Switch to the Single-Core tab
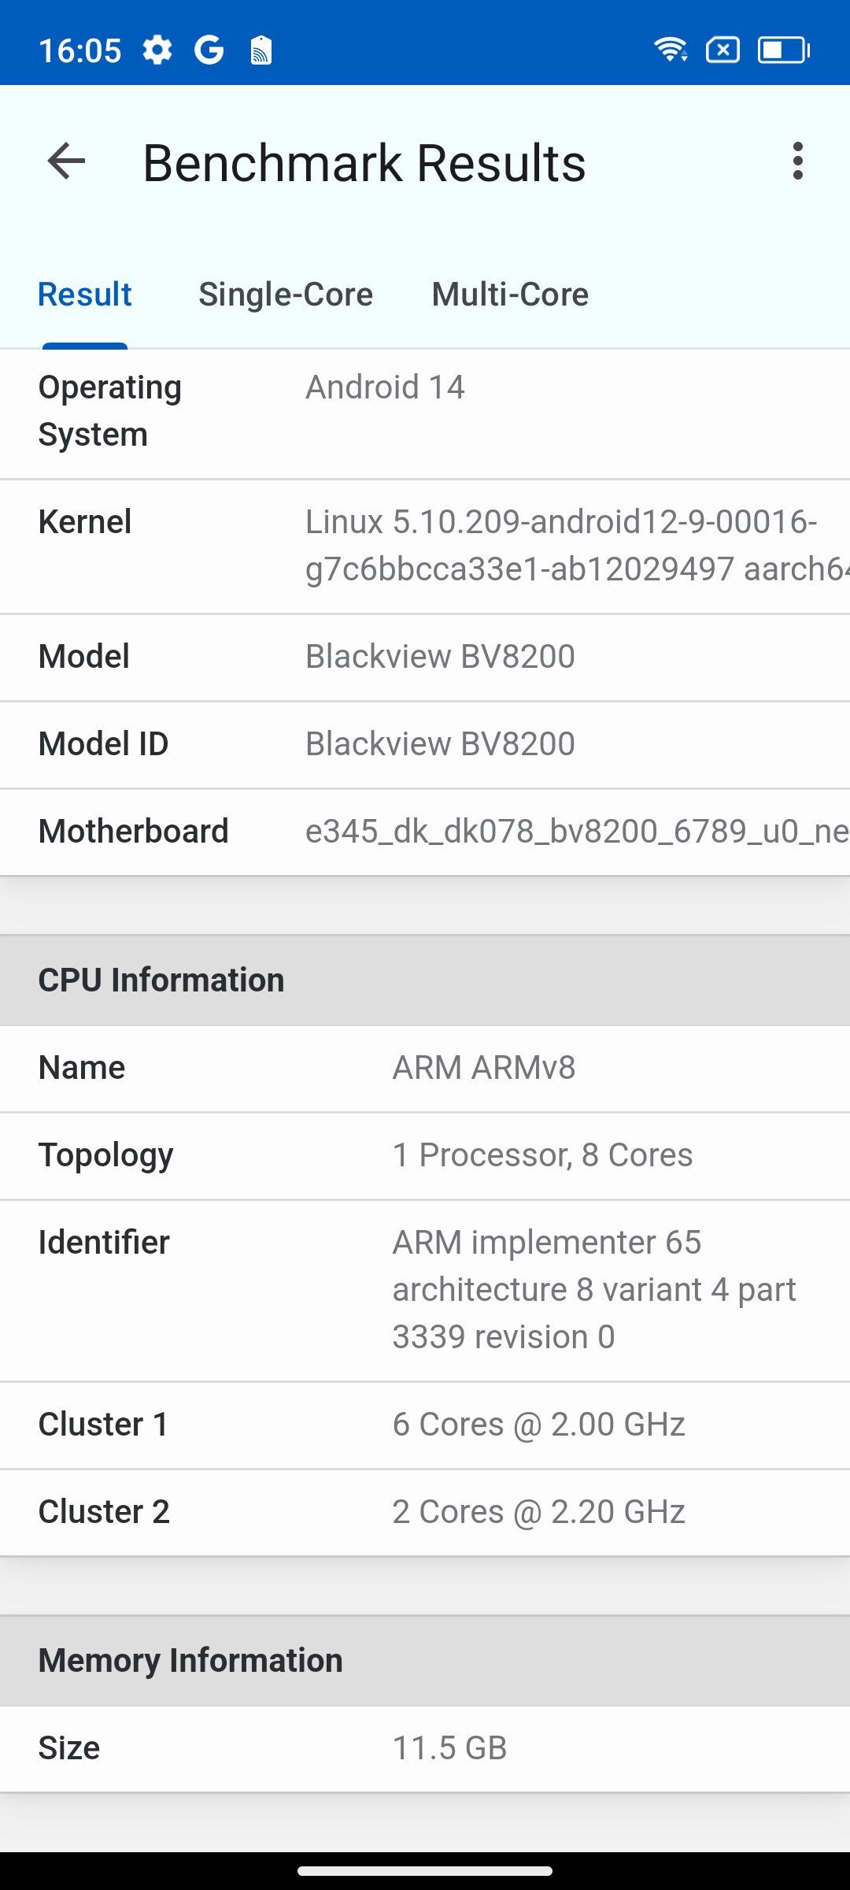The image size is (850, 1890). click(x=286, y=295)
